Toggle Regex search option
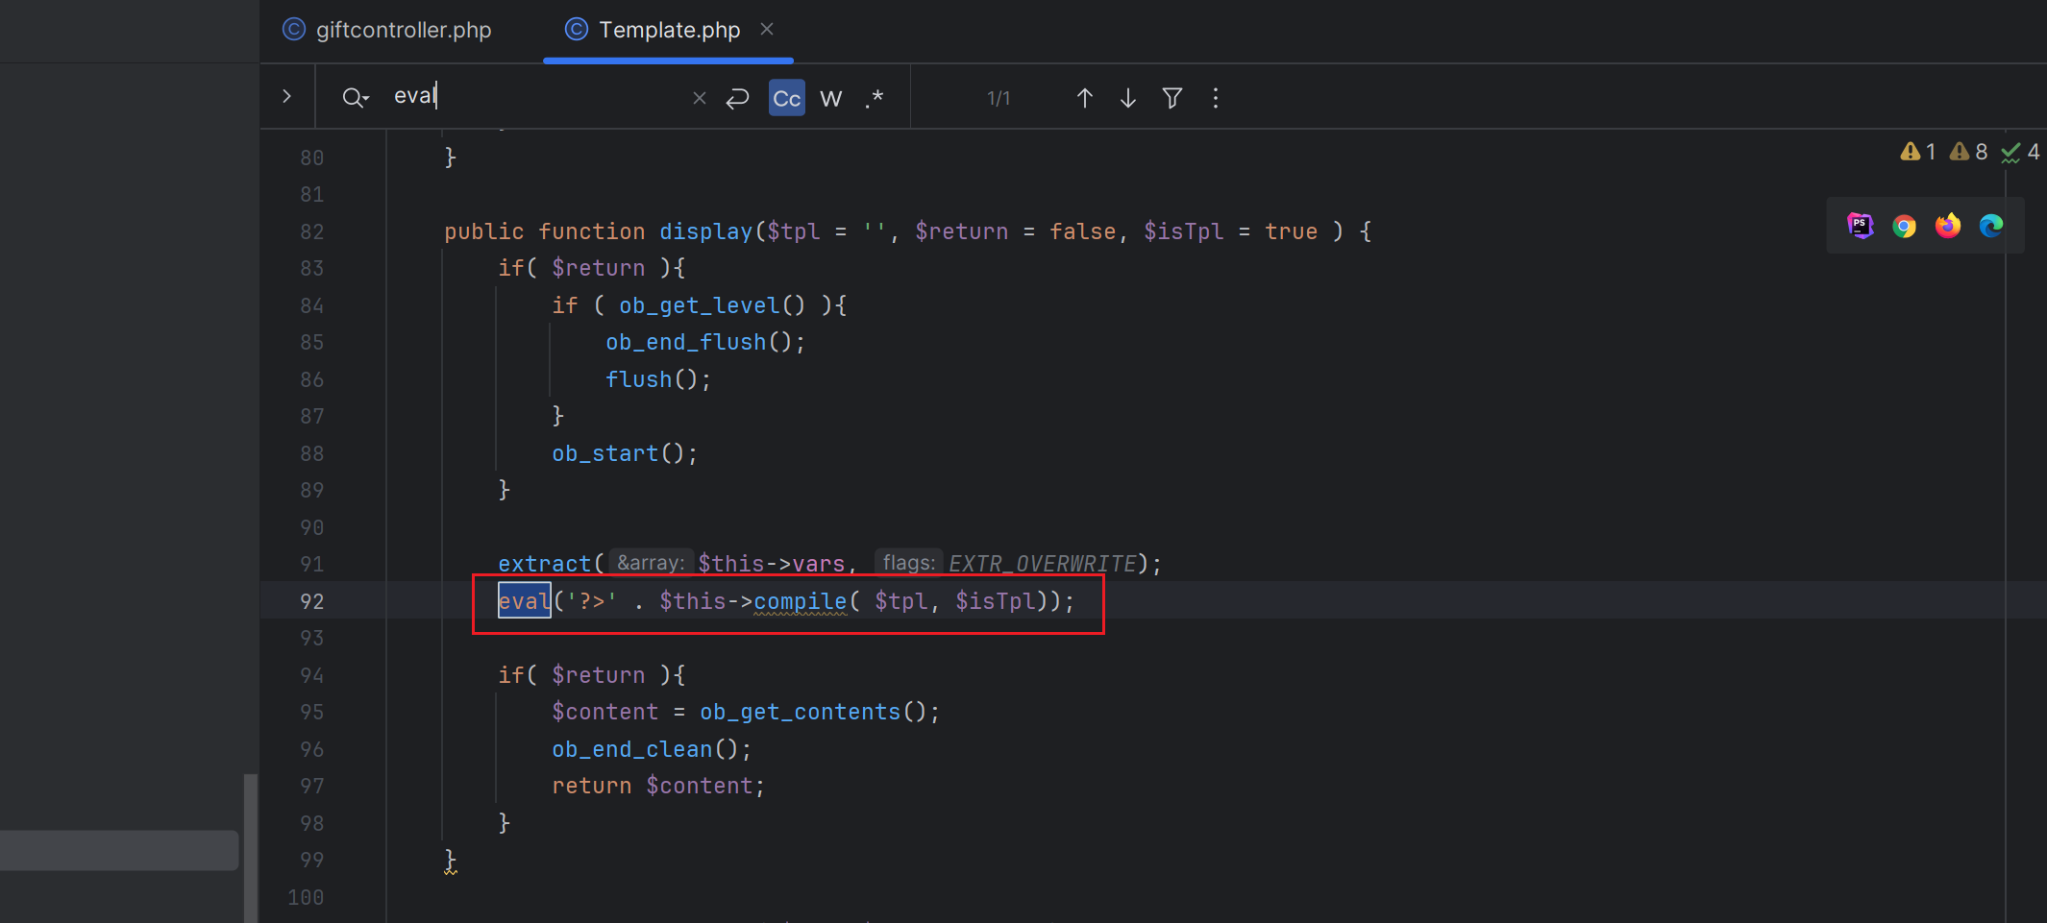The height and width of the screenshot is (923, 2047). point(874,98)
